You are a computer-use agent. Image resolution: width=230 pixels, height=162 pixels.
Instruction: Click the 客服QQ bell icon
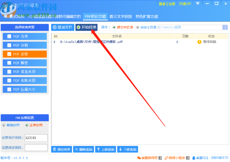pyautogui.click(x=194, y=158)
